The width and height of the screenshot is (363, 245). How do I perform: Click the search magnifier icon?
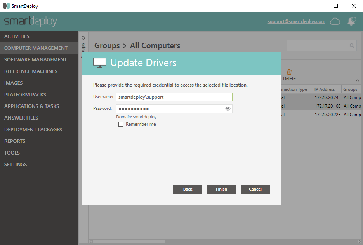pyautogui.click(x=352, y=45)
